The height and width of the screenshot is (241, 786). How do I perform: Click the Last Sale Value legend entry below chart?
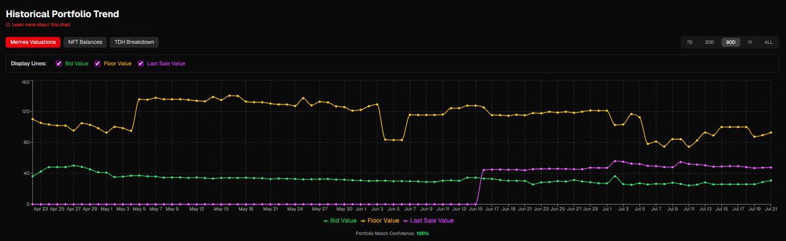point(428,221)
